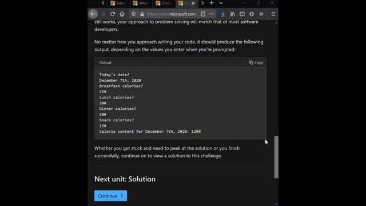Switch to the What... tab

pos(141,3)
